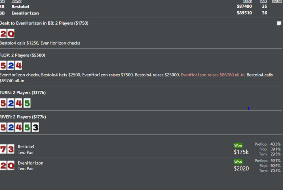
Task: Click the first hole card under Dealt to EvenHor1zon
Action: (x=4, y=34)
